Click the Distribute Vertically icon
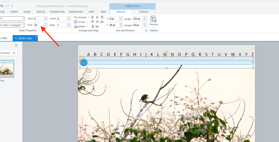The width and height of the screenshot is (279, 142). (x=93, y=26)
